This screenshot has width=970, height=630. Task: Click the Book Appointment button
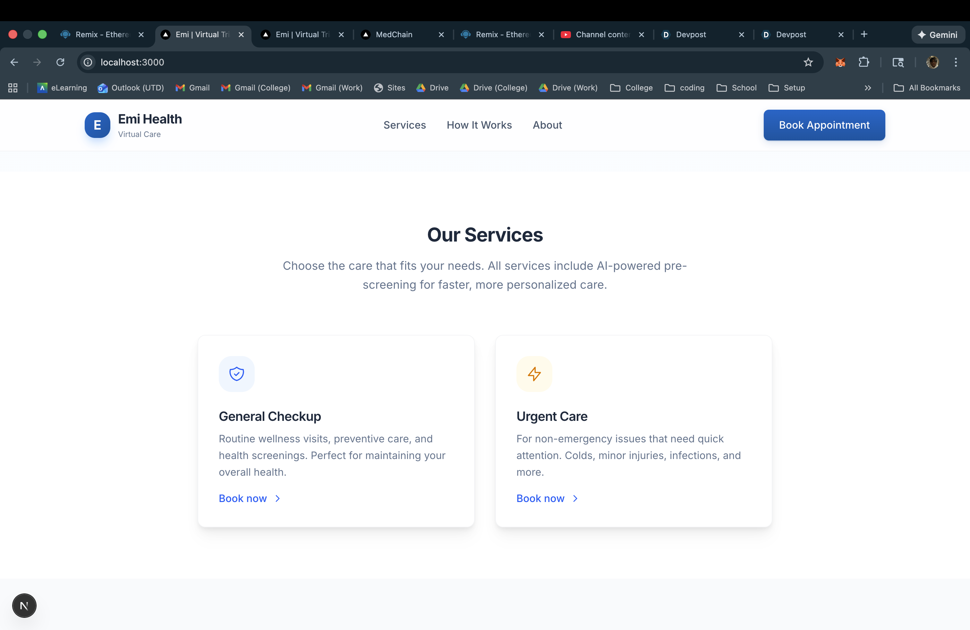click(824, 125)
